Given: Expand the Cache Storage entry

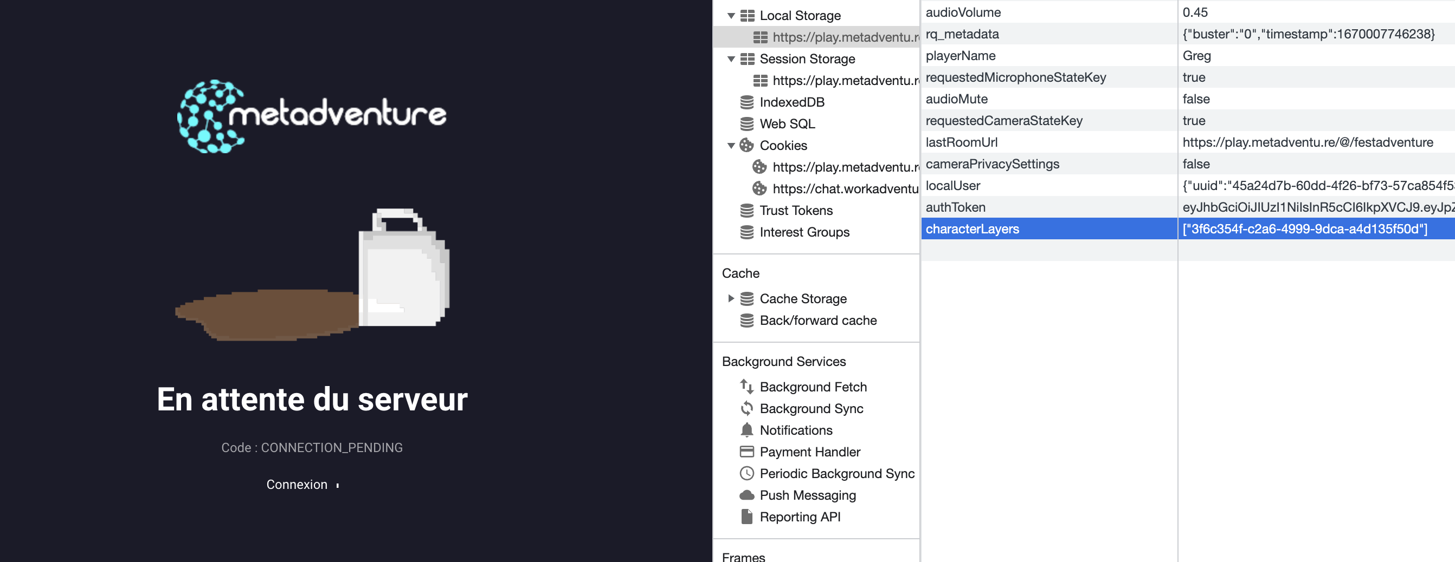Looking at the screenshot, I should pos(731,298).
